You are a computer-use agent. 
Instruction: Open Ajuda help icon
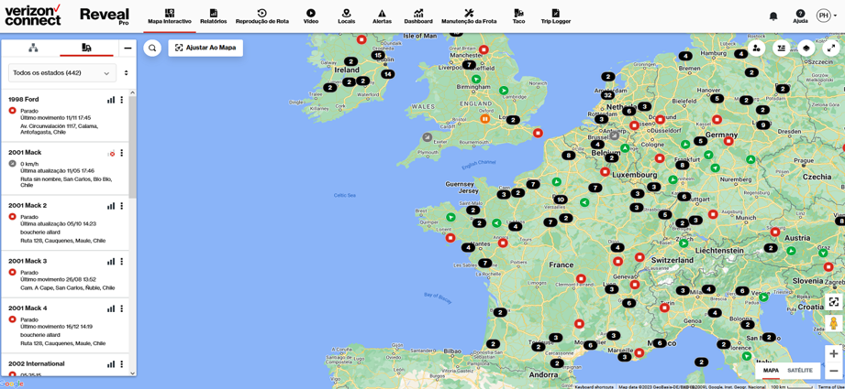coord(800,16)
